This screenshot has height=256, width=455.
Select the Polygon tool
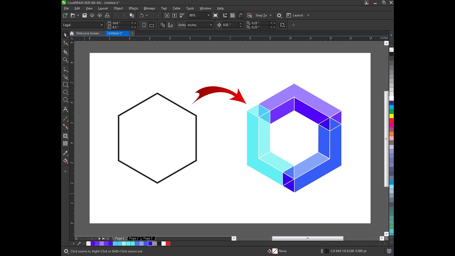point(65,100)
